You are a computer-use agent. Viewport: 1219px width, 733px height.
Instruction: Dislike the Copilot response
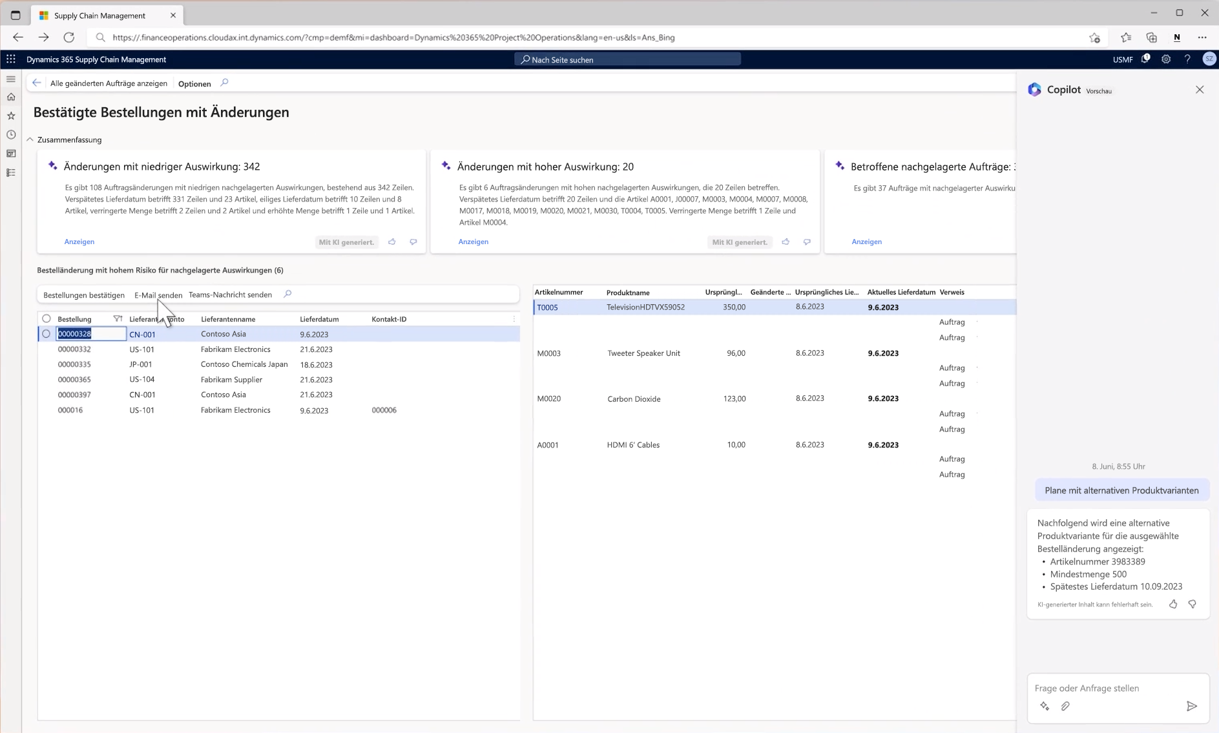(x=1193, y=604)
